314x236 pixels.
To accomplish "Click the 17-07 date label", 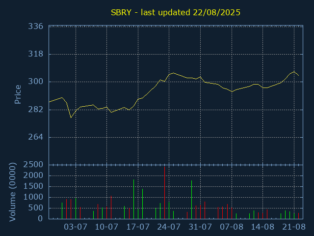I will coord(138,227).
